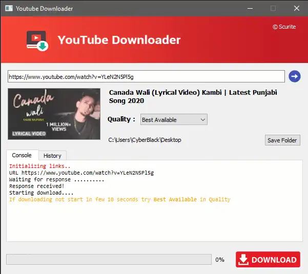
Task: Click the Canada Wali video thumbnail
Action: 54,114
